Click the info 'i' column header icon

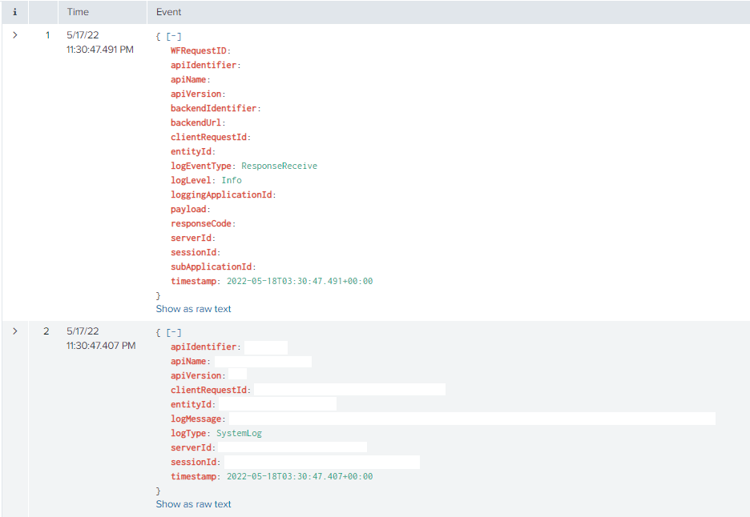point(14,12)
